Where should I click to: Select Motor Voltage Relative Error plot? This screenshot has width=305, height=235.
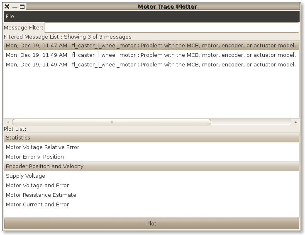(x=42, y=147)
